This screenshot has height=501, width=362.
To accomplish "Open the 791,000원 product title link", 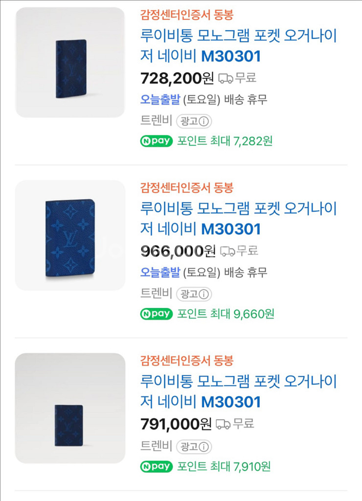I will 238,391.
